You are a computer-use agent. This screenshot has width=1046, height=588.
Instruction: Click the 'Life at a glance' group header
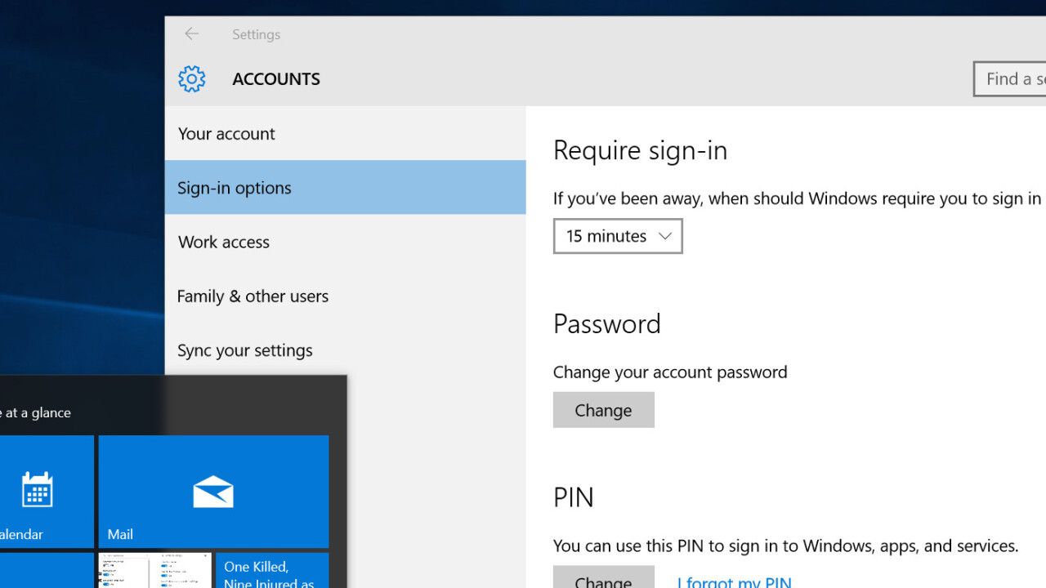[x=36, y=412]
